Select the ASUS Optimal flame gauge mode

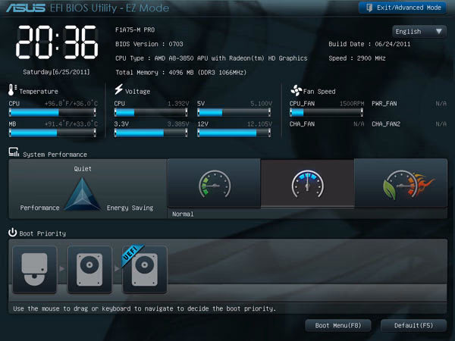pyautogui.click(x=401, y=183)
